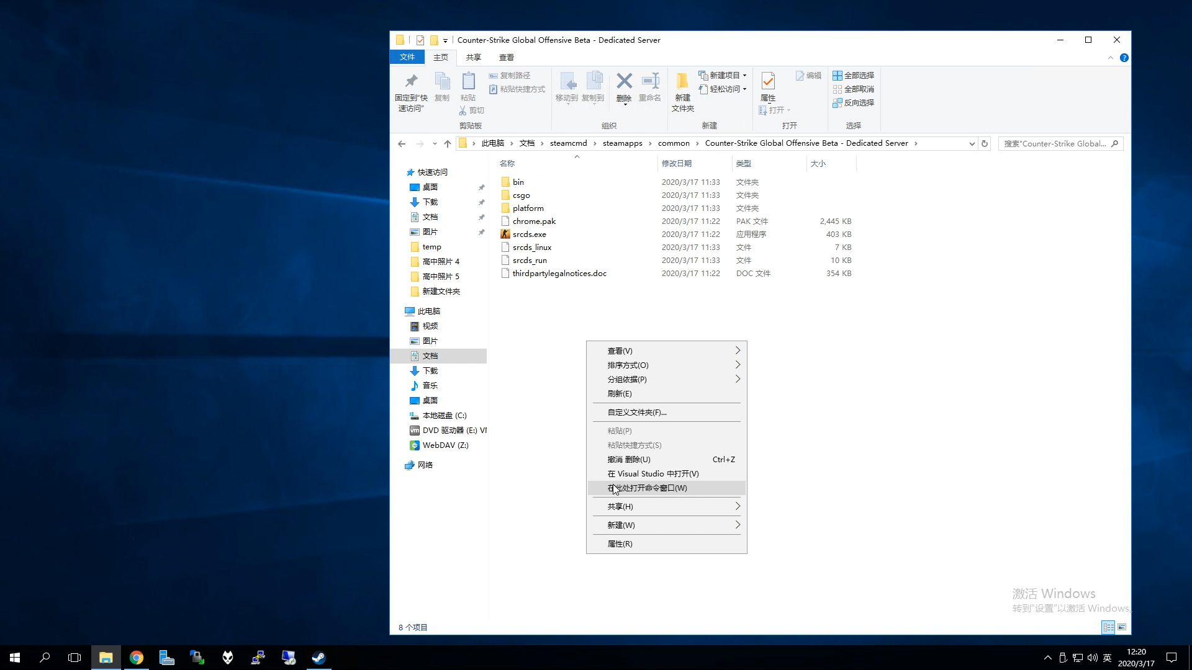Expand 新建项目 dropdown in ribbon

click(723, 75)
